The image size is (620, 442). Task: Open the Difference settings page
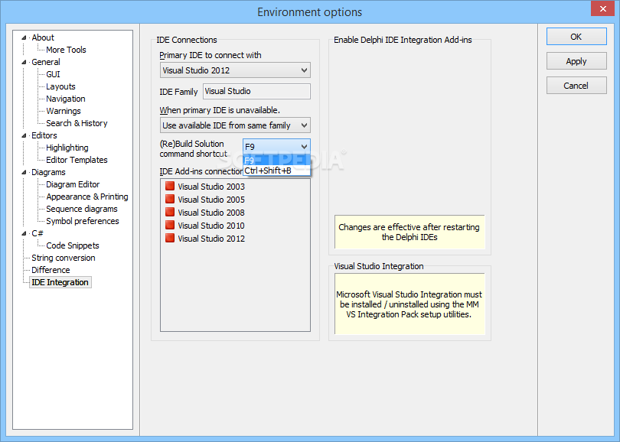click(51, 270)
